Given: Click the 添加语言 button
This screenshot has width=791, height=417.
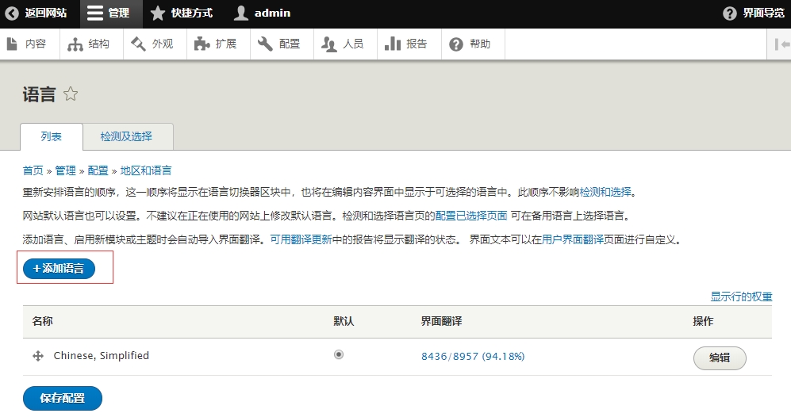Looking at the screenshot, I should [x=59, y=269].
